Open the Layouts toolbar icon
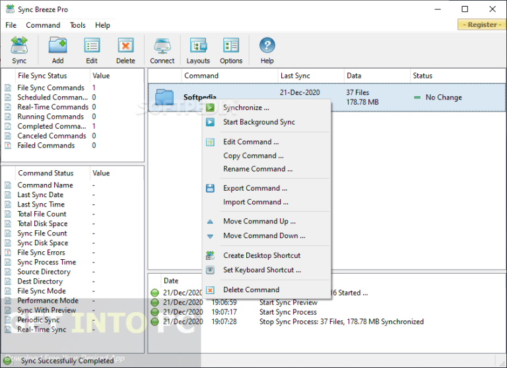 197,50
